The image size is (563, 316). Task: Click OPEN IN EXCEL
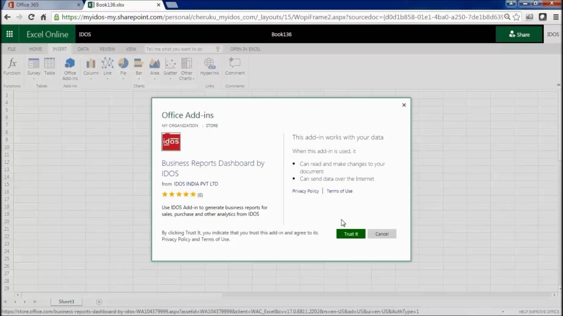[245, 49]
